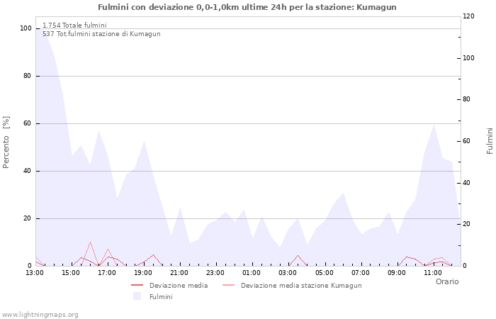Click the 60 label on the left percent axis
Image resolution: width=496 pixels, height=319 pixels.
27,123
